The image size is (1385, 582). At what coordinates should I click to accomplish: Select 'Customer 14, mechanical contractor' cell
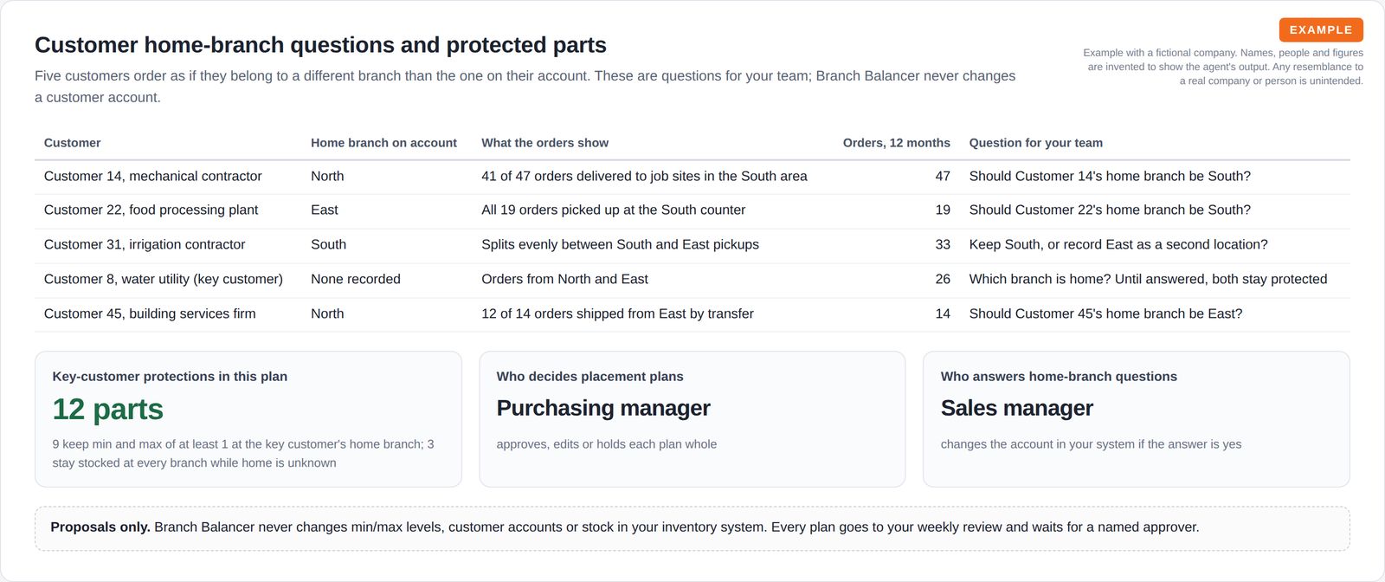pyautogui.click(x=152, y=176)
